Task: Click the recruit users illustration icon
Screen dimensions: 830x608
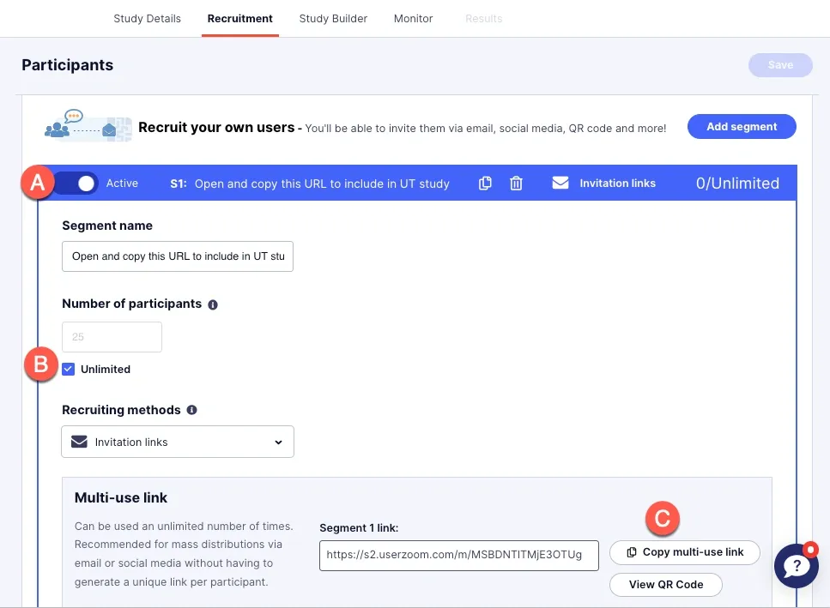Action: [x=88, y=126]
